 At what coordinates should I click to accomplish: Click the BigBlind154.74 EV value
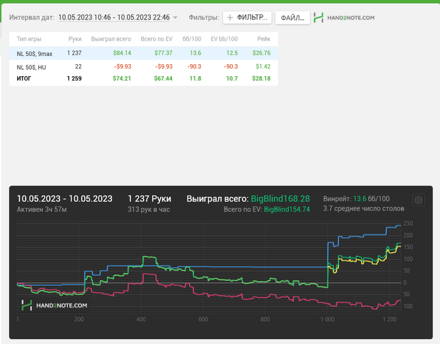point(287,209)
